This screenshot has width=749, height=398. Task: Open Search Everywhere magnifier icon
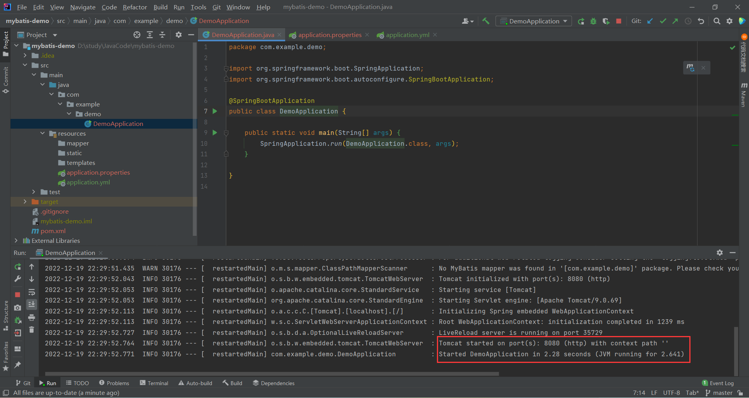point(717,21)
